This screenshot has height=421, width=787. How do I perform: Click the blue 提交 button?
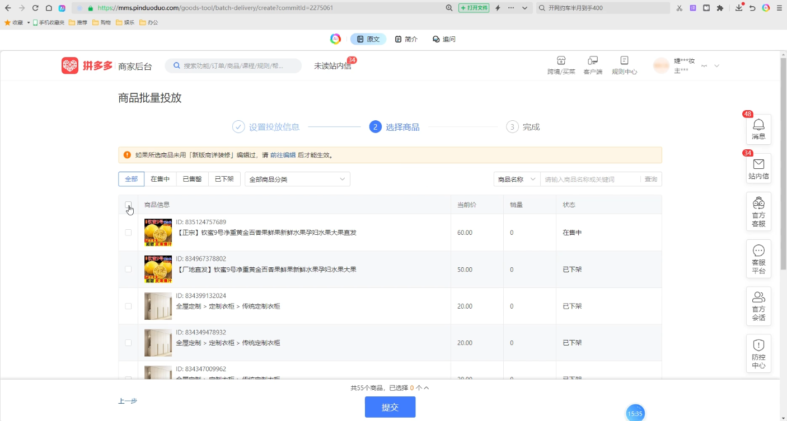click(x=390, y=407)
